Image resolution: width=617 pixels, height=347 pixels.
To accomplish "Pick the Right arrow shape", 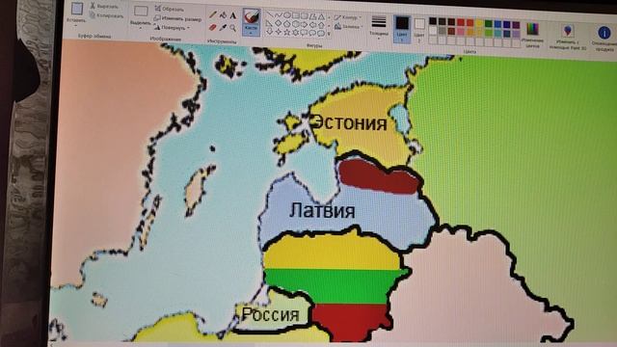I will pos(305,25).
